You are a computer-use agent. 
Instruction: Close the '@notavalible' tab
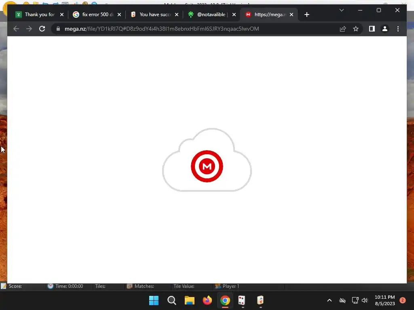(234, 15)
